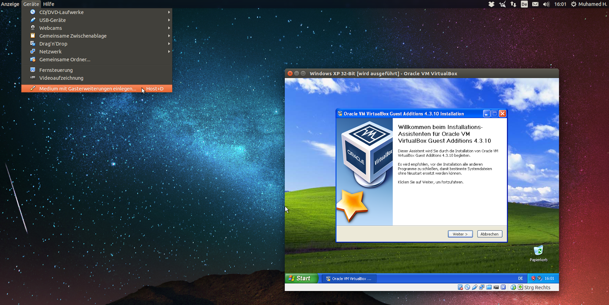This screenshot has height=305, width=609.
Task: Click the network adapters status bar icon
Action: pos(482,287)
